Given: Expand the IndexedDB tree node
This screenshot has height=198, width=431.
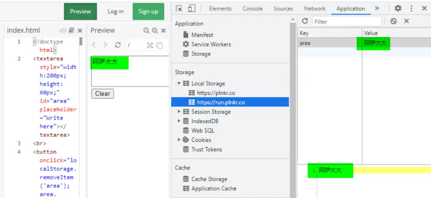Looking at the screenshot, I should pyautogui.click(x=179, y=121).
